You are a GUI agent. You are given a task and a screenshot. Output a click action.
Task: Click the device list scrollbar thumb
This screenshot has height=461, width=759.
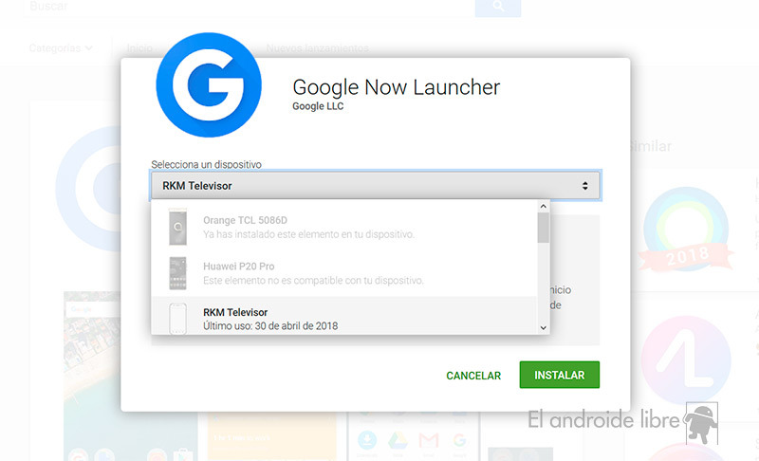pos(543,228)
